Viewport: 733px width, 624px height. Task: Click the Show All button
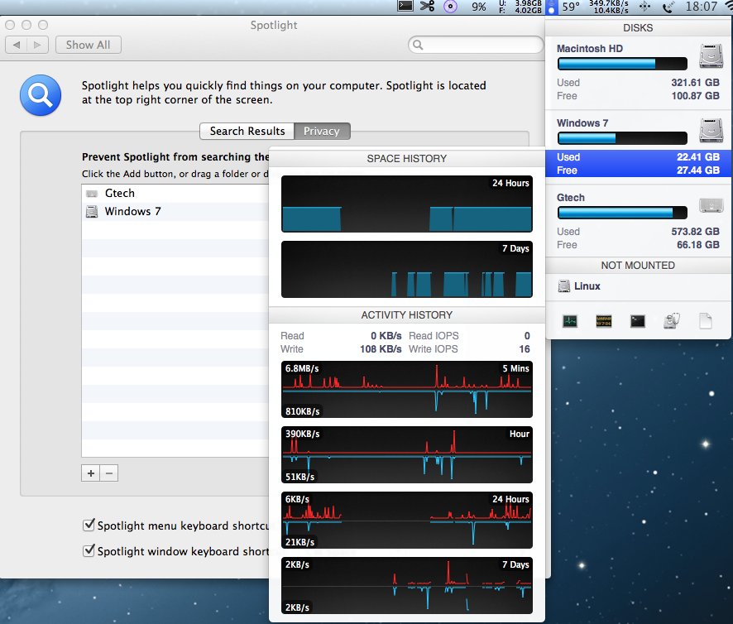click(88, 45)
